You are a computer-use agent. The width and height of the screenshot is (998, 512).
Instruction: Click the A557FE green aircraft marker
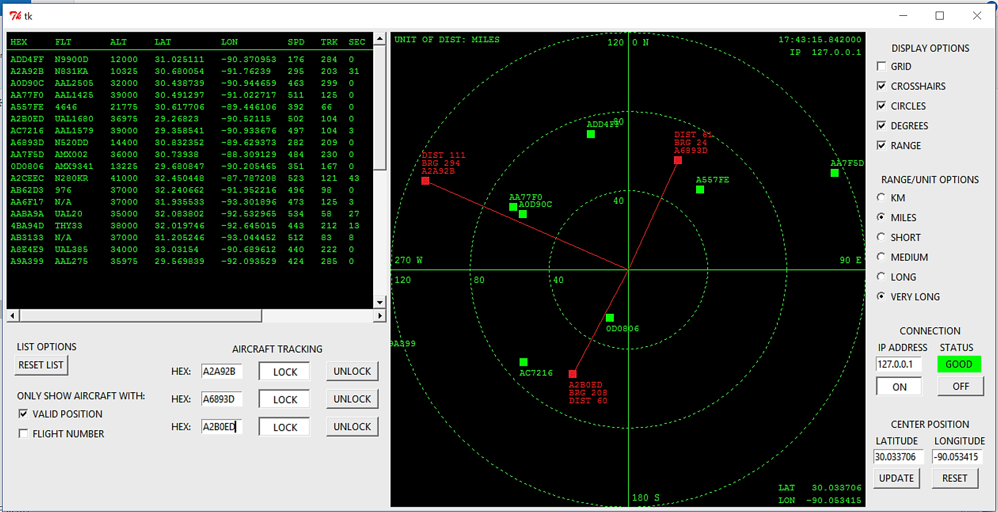[x=700, y=189]
